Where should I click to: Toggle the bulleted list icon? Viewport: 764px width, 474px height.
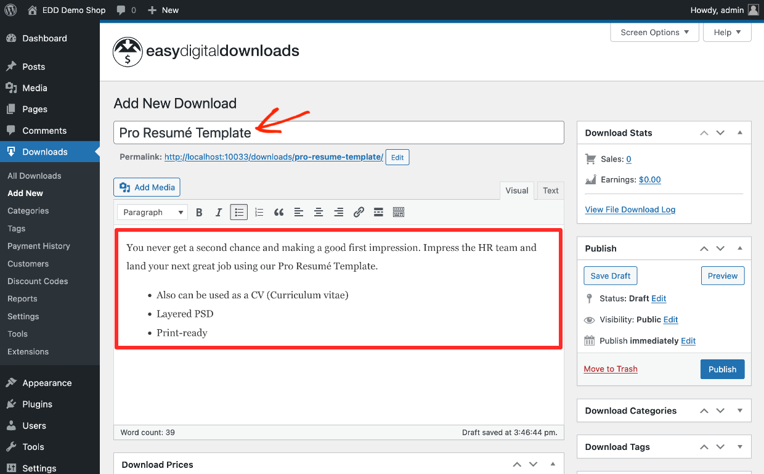tap(238, 213)
